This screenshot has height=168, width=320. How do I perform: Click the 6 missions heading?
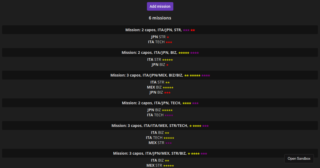pyautogui.click(x=160, y=18)
